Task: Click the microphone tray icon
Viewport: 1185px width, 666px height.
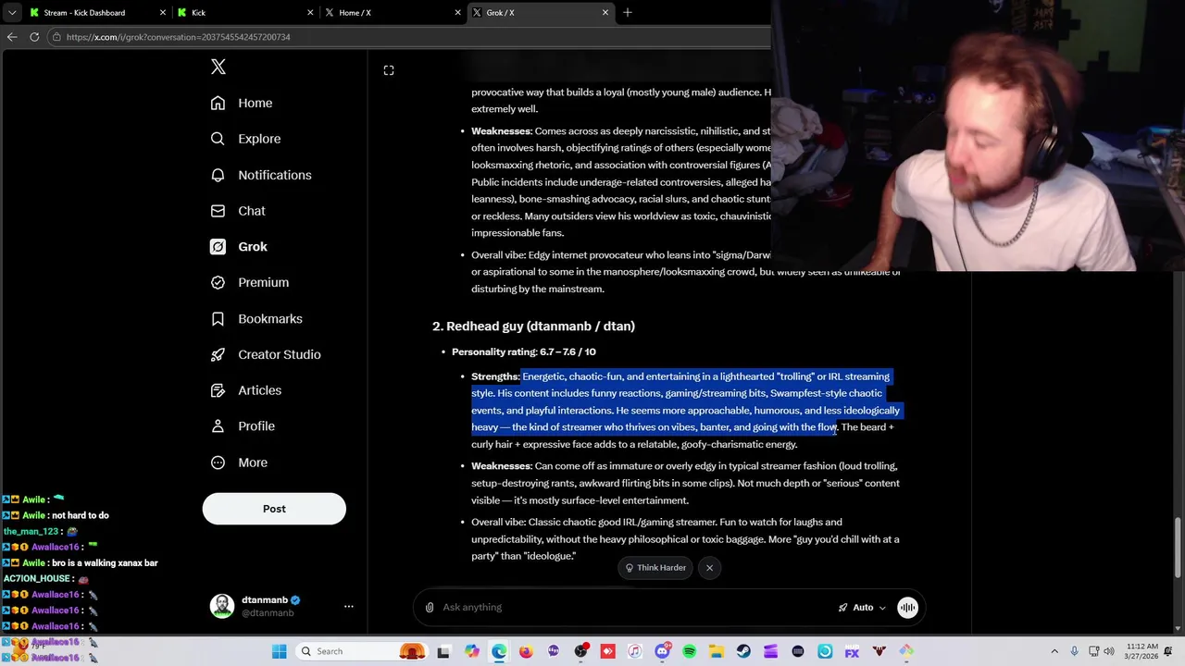Action: tap(1075, 651)
